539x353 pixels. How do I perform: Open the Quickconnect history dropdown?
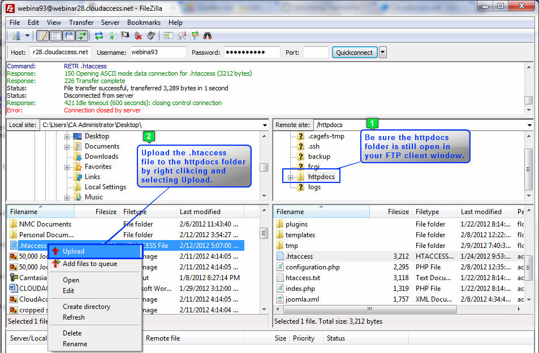pyautogui.click(x=382, y=53)
